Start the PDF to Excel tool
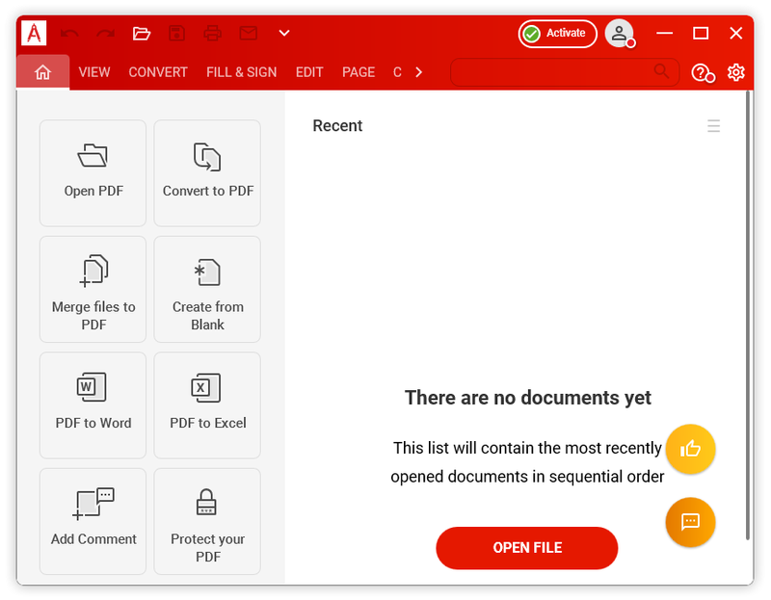The image size is (771, 600). pos(207,405)
